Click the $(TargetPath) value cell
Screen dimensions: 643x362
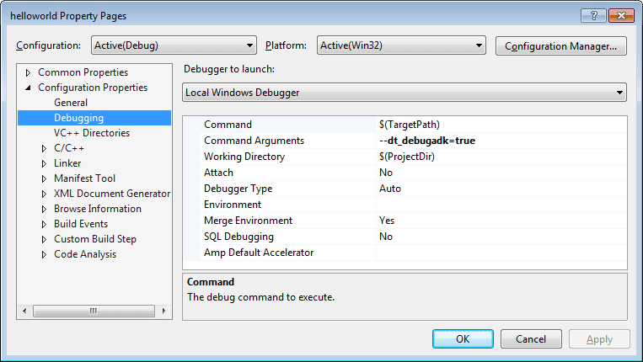coord(501,125)
